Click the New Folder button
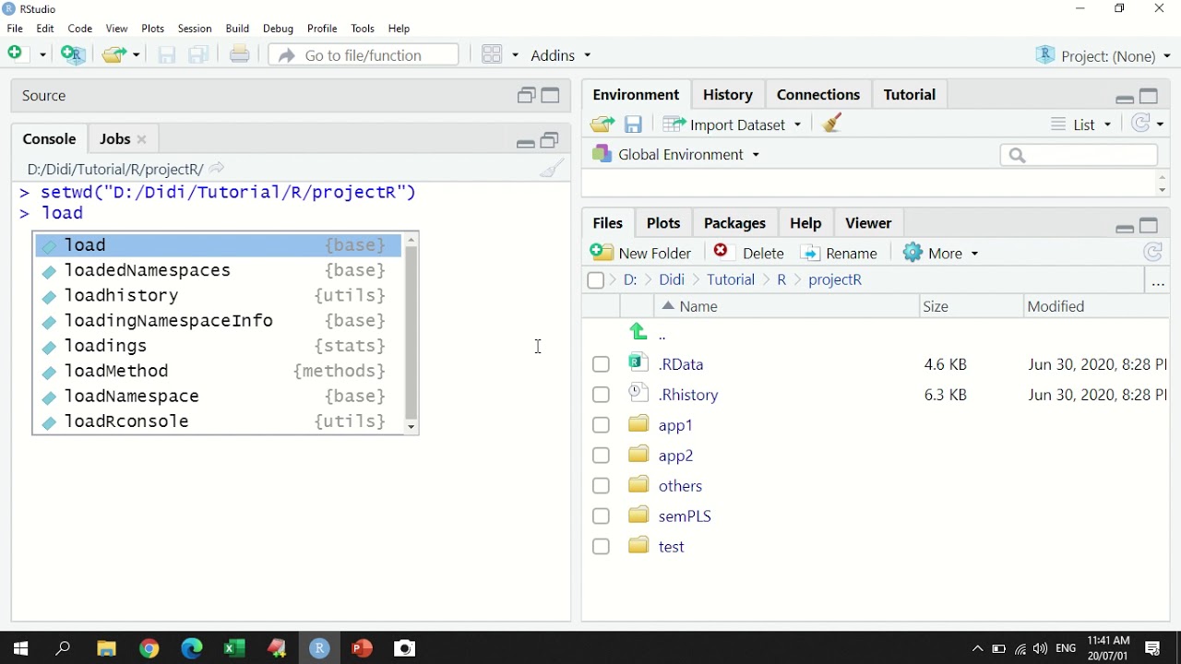Image resolution: width=1181 pixels, height=664 pixels. tap(641, 253)
